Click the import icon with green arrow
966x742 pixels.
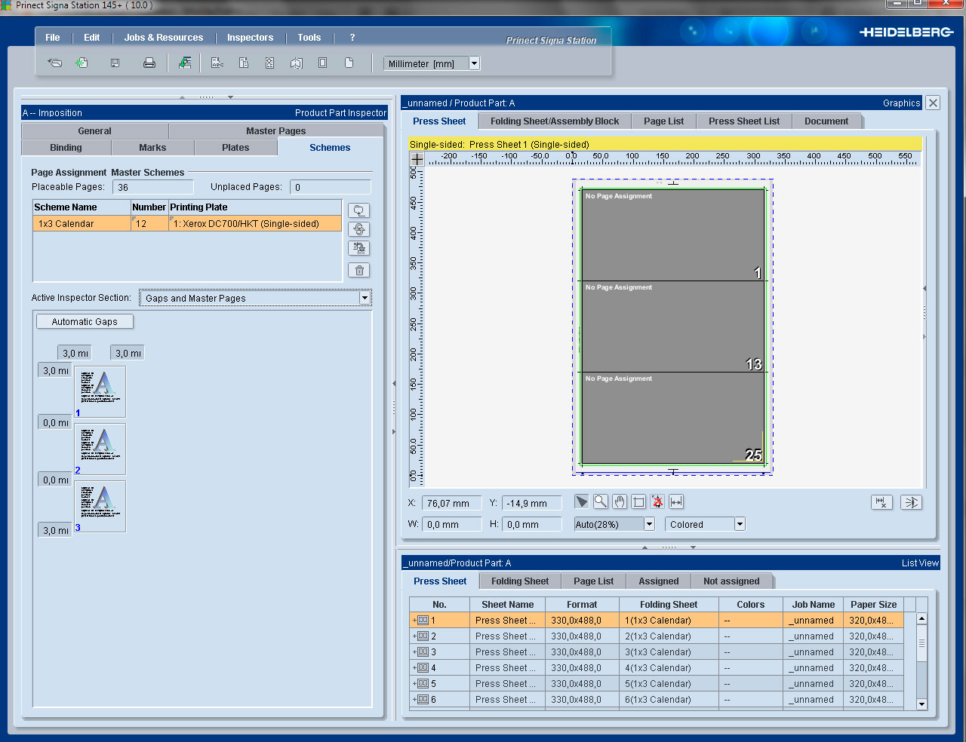pos(185,63)
